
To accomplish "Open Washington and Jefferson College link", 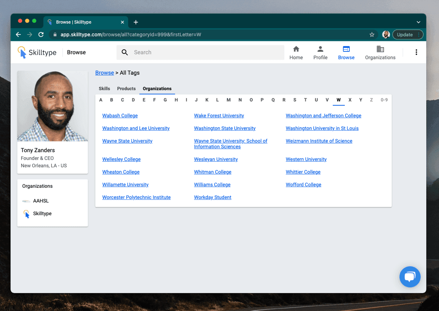I will click(x=323, y=116).
